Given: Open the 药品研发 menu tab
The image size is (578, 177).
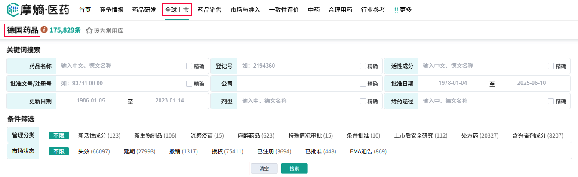Looking at the screenshot, I should [144, 10].
